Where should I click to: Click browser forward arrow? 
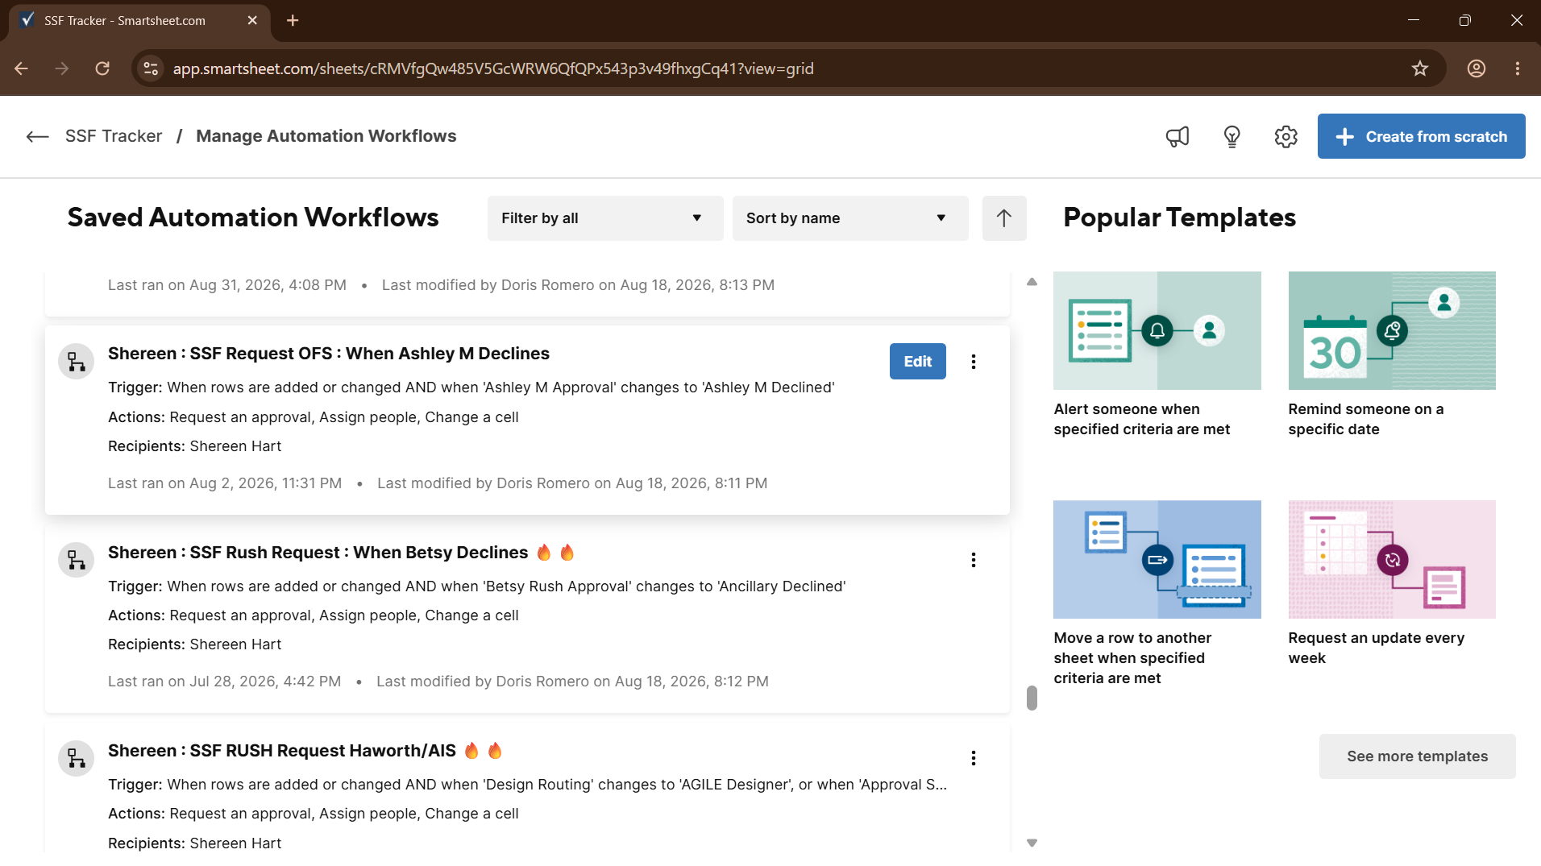(x=62, y=68)
